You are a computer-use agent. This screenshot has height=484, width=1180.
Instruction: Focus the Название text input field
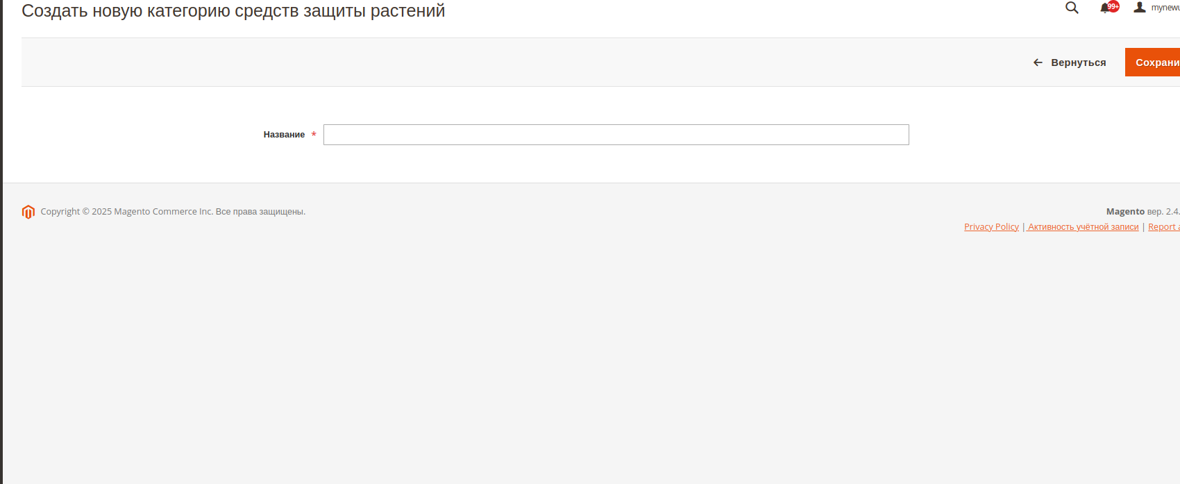click(616, 135)
